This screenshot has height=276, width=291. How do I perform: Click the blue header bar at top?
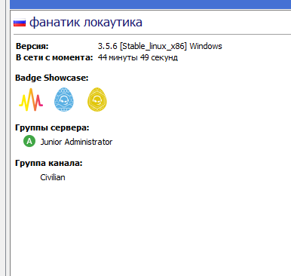pyautogui.click(x=150, y=4)
